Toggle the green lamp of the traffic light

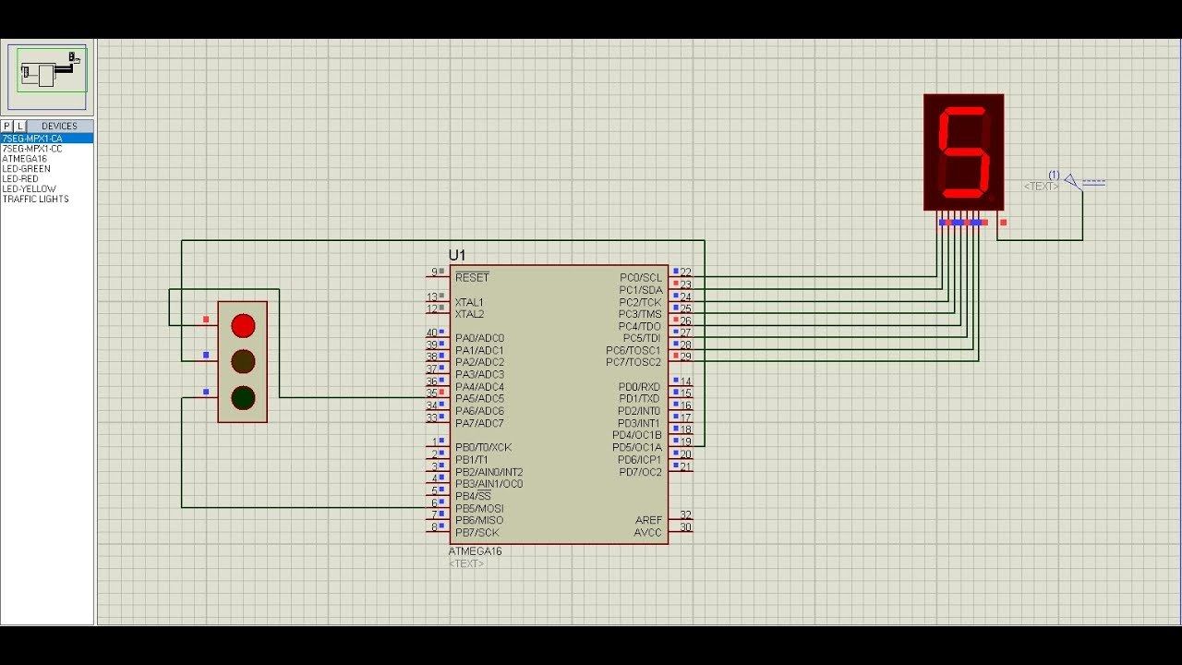coord(242,399)
